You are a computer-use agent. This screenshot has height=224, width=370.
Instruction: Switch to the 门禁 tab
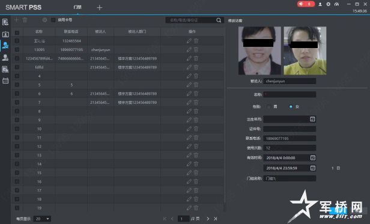pos(77,7)
